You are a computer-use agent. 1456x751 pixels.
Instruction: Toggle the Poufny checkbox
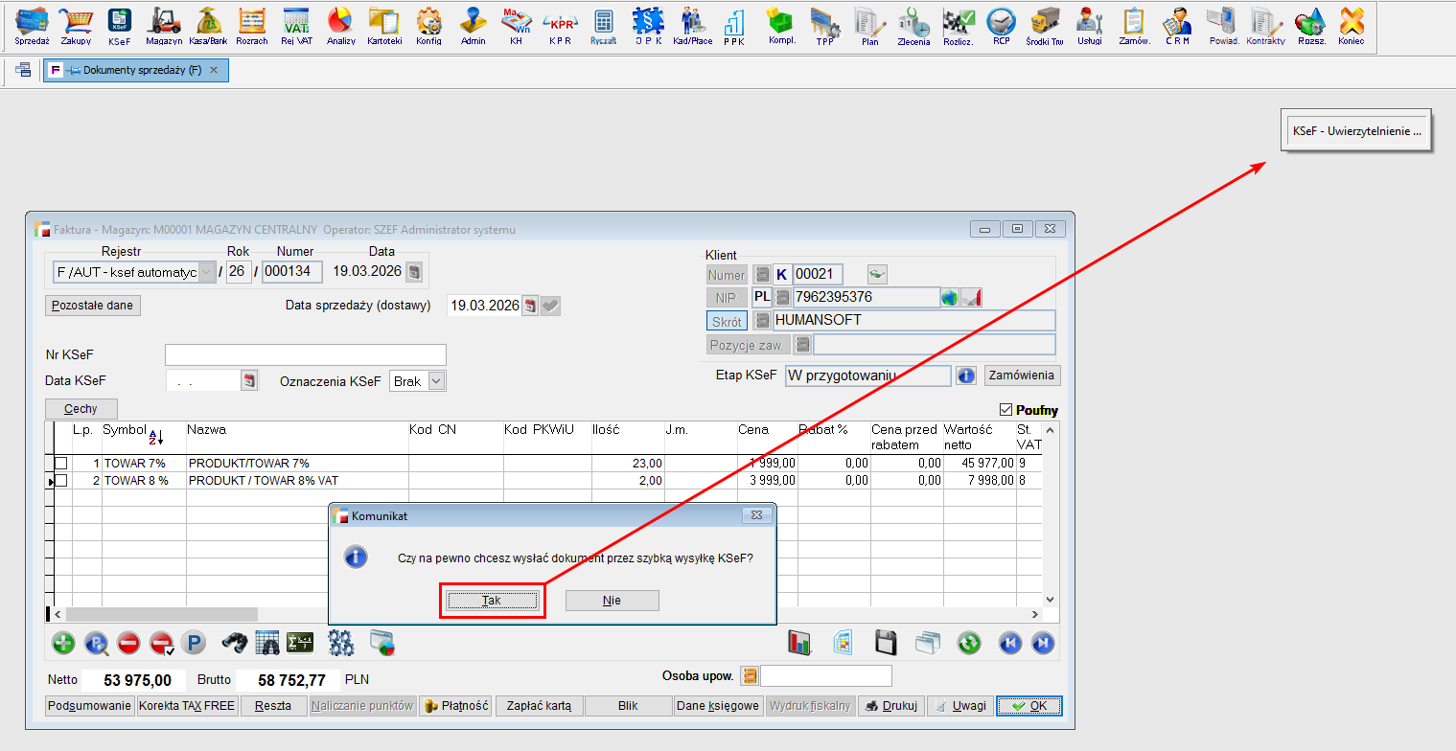point(1005,410)
